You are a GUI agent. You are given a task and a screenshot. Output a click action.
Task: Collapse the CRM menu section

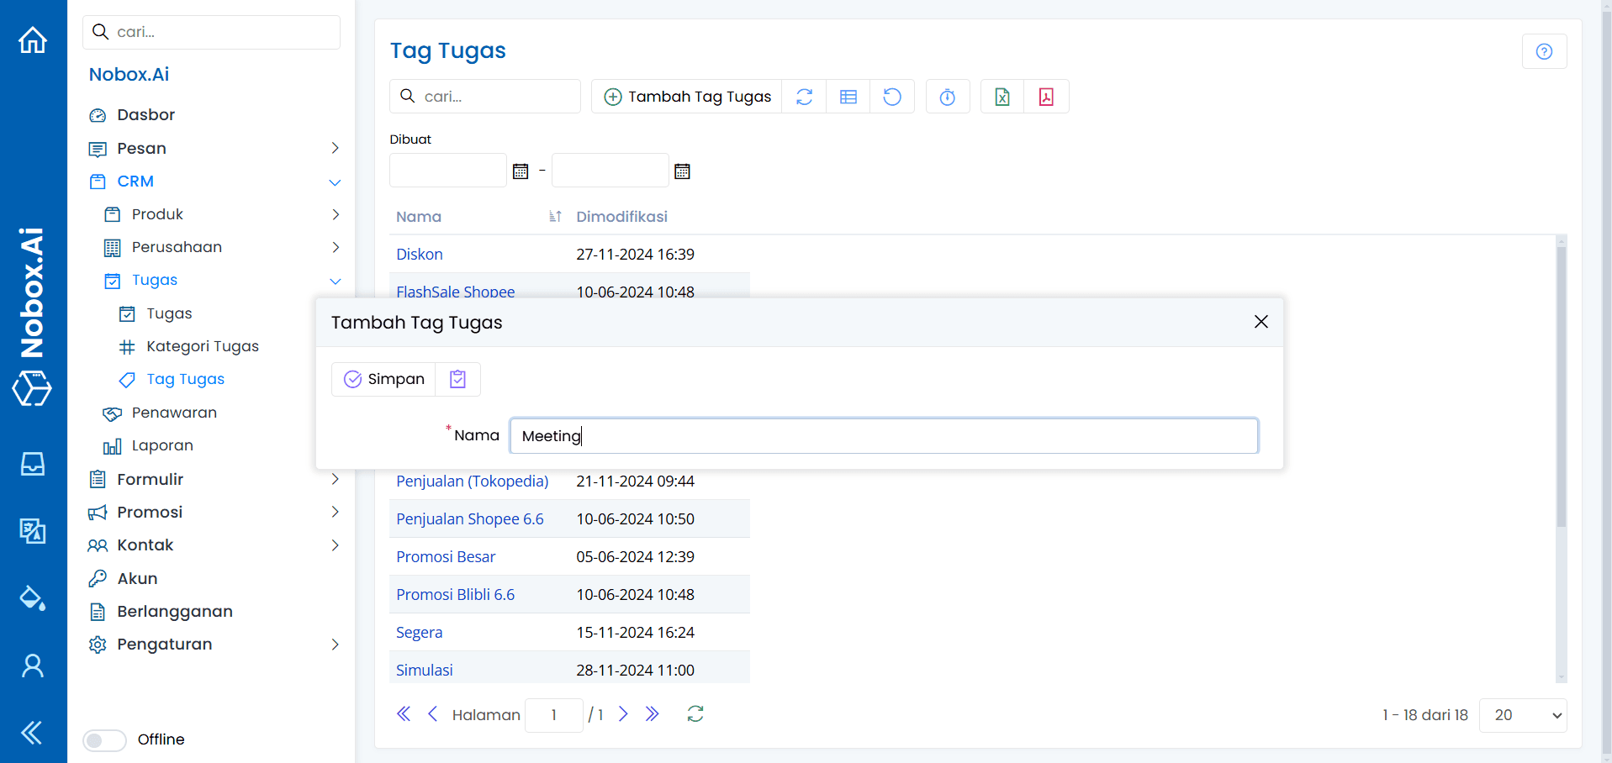(335, 182)
